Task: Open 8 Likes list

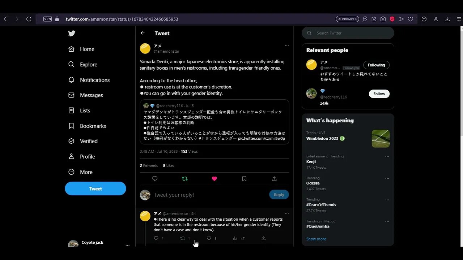Action: (169, 165)
